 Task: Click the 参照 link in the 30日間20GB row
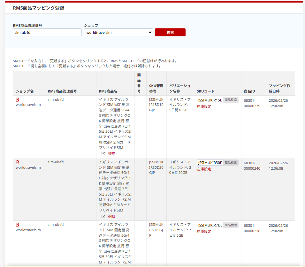point(111,216)
